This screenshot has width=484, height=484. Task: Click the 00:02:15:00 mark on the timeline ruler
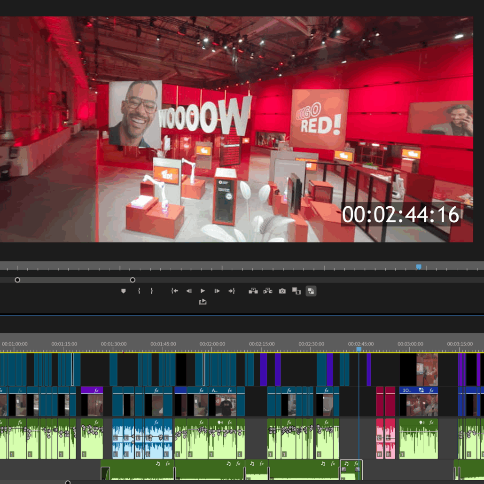pyautogui.click(x=262, y=344)
